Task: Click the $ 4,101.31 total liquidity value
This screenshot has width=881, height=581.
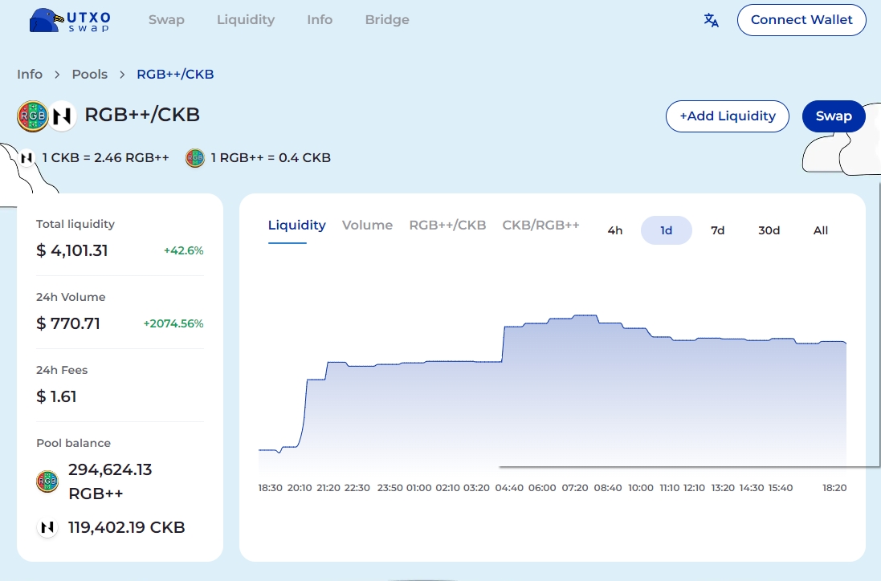Action: click(x=72, y=250)
